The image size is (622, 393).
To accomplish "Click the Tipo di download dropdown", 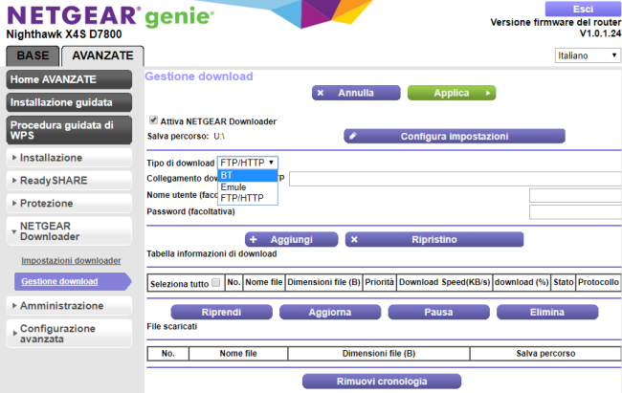I will (x=248, y=163).
